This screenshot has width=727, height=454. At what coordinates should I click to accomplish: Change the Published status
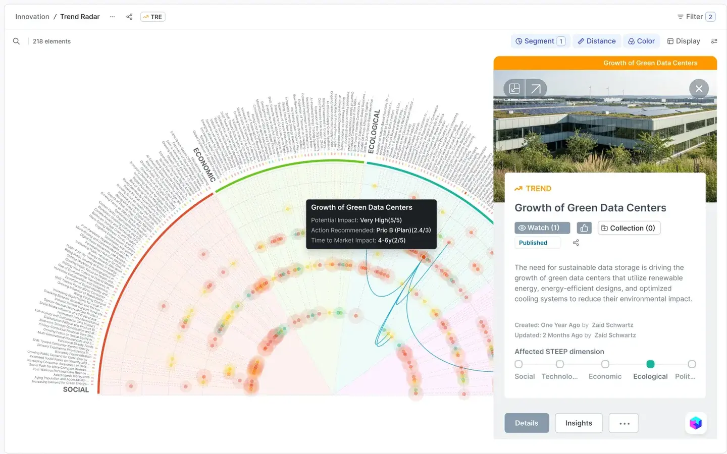pos(537,243)
